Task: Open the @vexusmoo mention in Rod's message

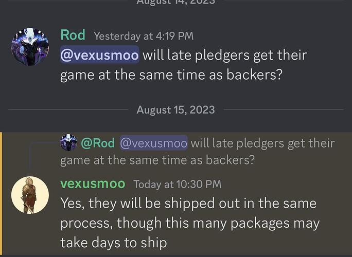Action: (100, 55)
